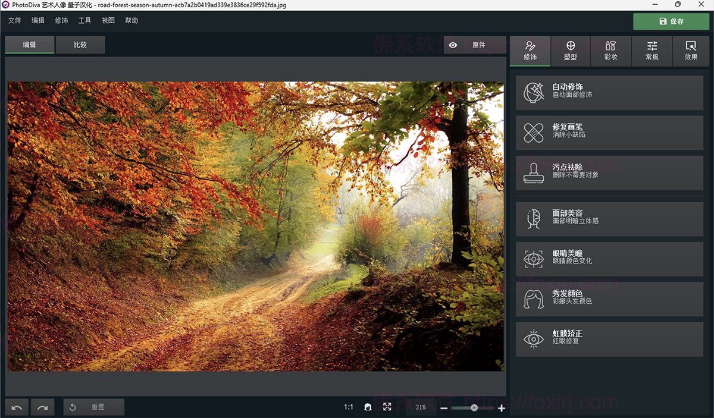Image resolution: width=714 pixels, height=418 pixels.
Task: Click the green 保存 save button
Action: [x=671, y=21]
